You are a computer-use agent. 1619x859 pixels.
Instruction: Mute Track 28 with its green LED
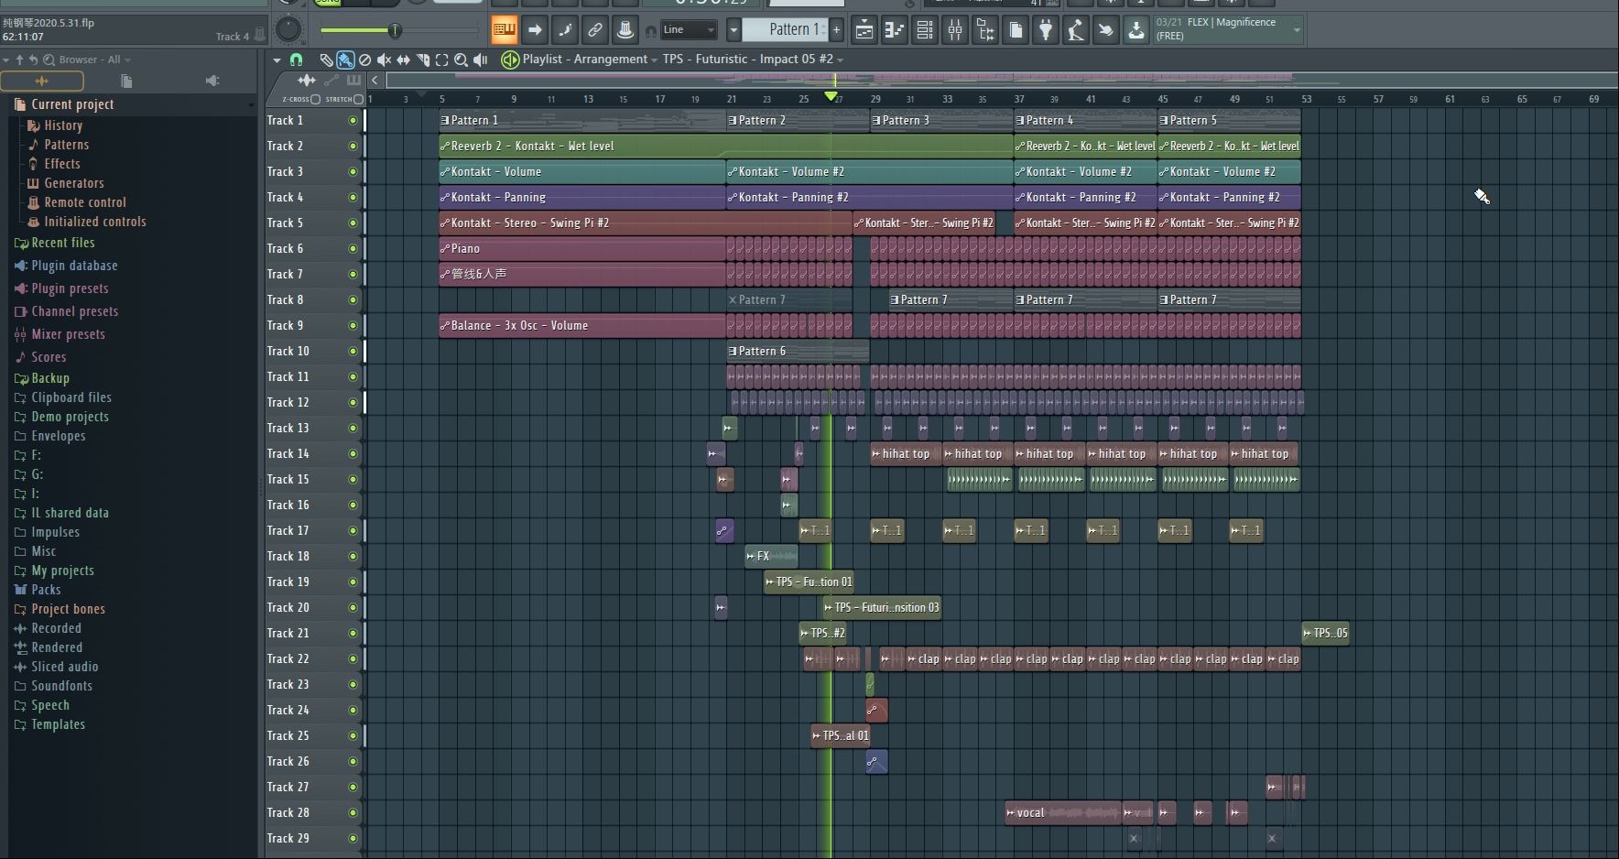[353, 812]
